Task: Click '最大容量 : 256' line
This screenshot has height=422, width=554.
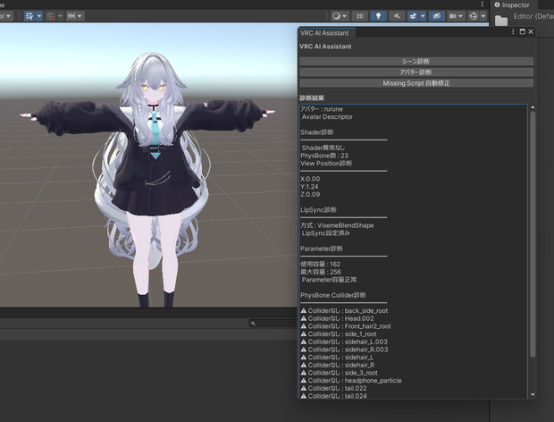Action: coord(321,272)
